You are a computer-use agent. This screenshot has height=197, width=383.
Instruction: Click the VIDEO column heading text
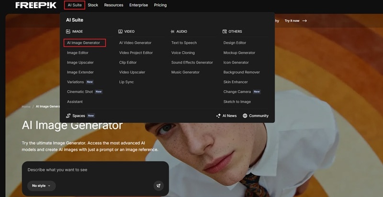(129, 32)
